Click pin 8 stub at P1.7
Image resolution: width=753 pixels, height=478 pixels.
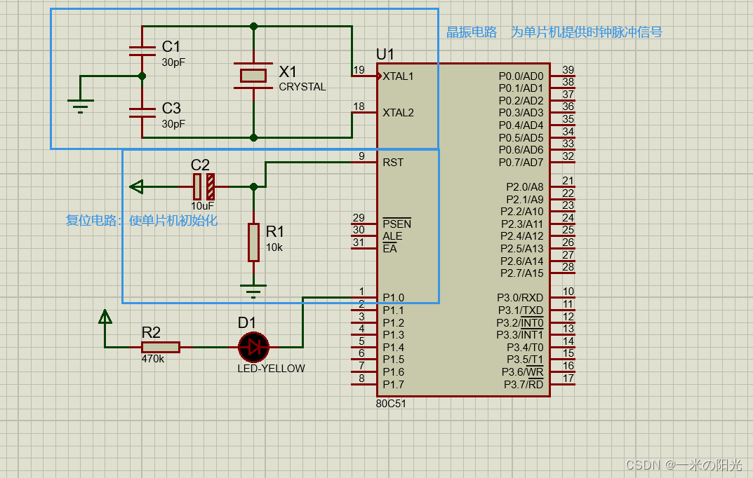click(364, 385)
